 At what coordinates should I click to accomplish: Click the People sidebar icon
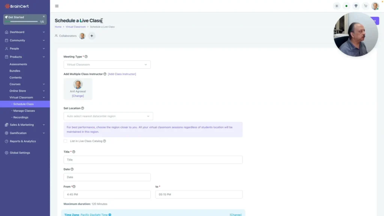[x=7, y=49]
